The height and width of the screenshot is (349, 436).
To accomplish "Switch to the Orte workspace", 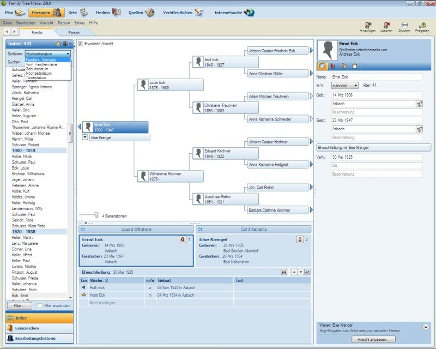I will tap(78, 13).
